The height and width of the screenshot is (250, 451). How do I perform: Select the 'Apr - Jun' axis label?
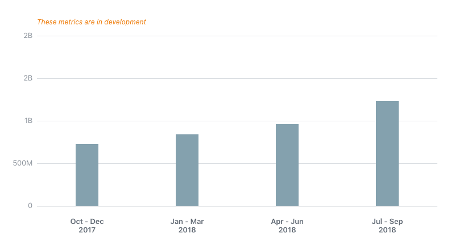(x=287, y=222)
